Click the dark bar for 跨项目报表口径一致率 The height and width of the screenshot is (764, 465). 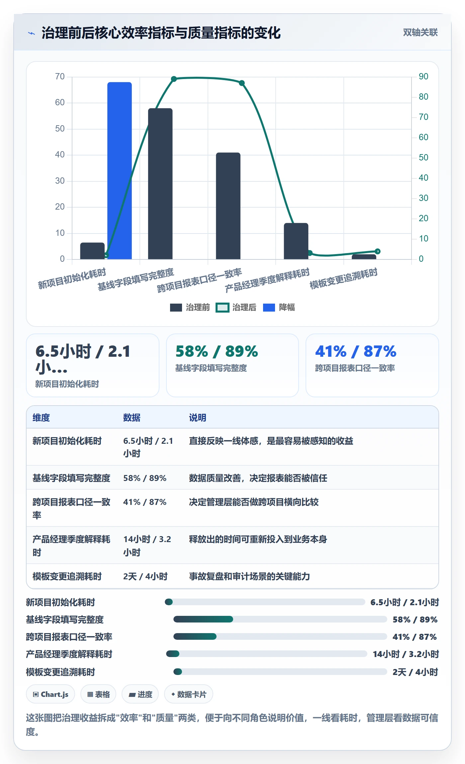coord(228,206)
